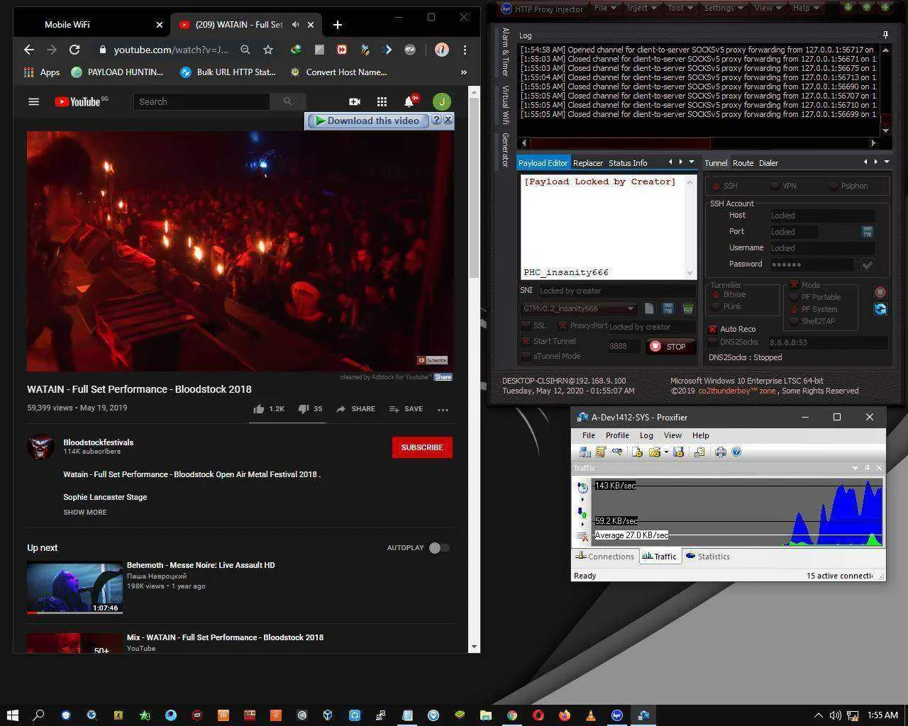The width and height of the screenshot is (908, 726).
Task: Click the green trash icon below SNI field
Action: click(x=687, y=308)
